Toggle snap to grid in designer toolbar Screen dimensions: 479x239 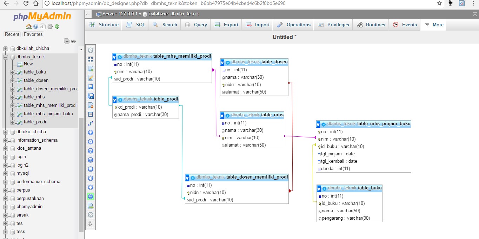click(91, 169)
